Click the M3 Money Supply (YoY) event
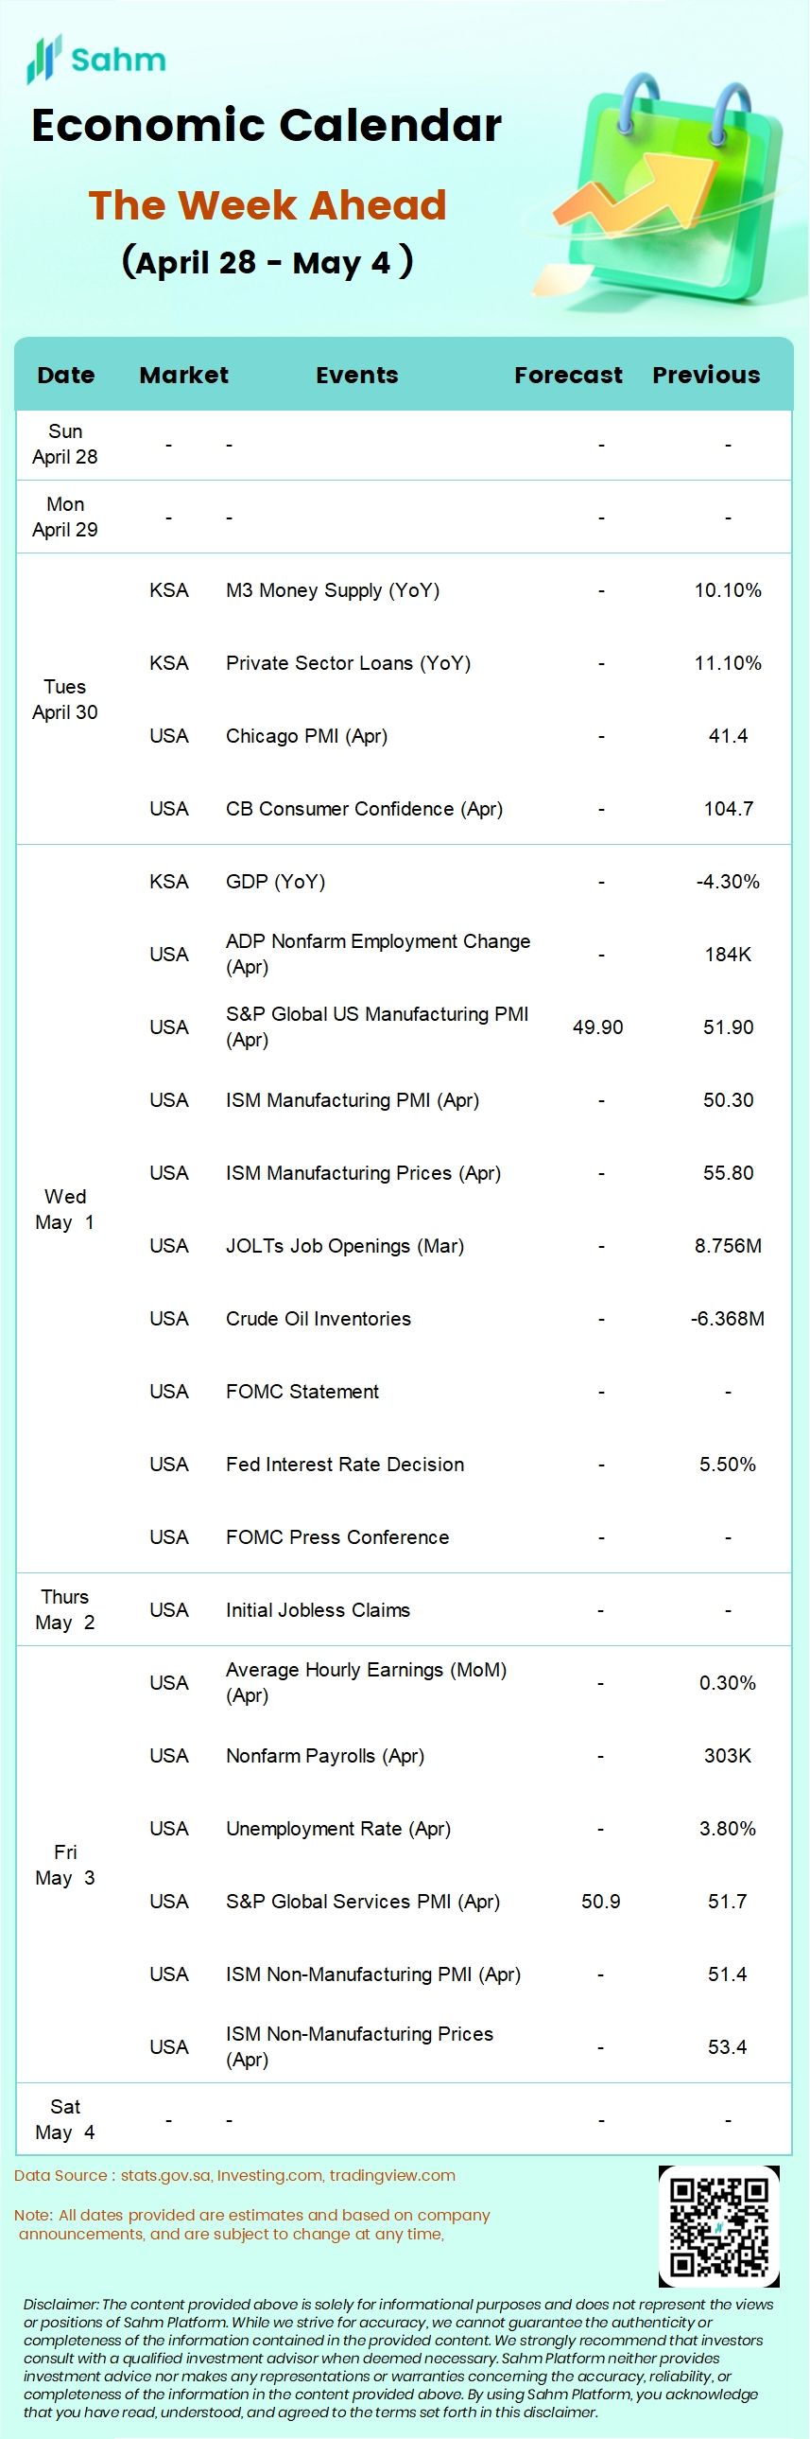The image size is (810, 2439). (332, 590)
